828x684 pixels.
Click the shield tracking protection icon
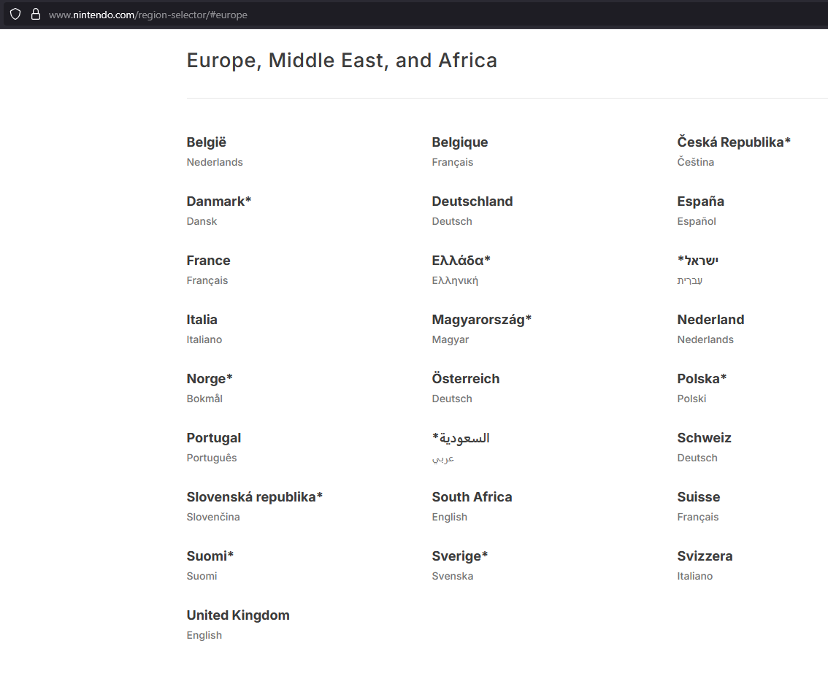15,15
